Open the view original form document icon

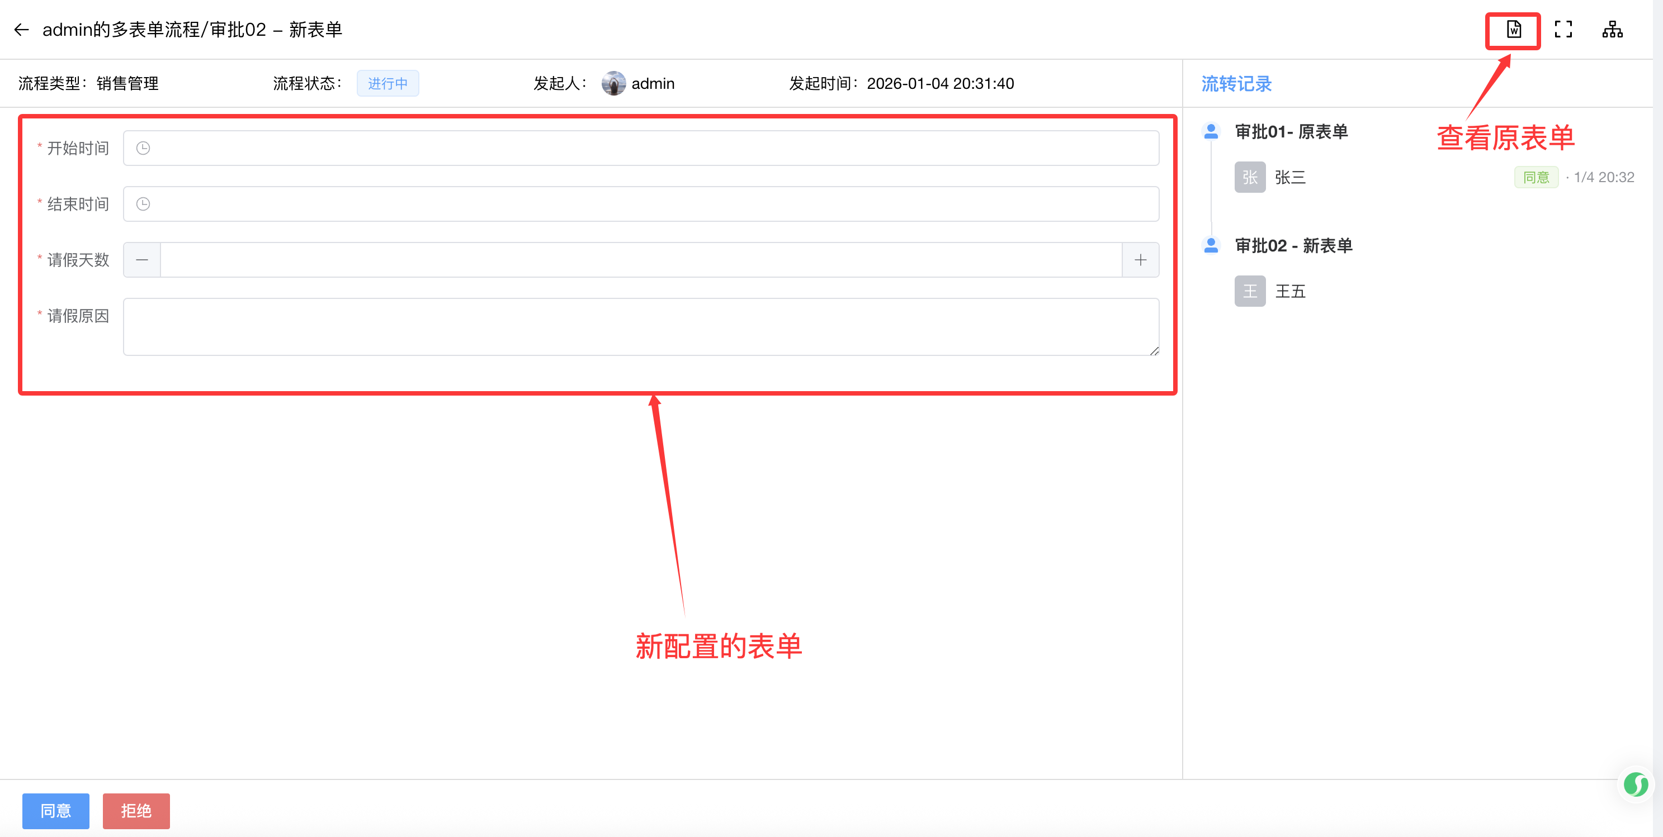(1513, 30)
